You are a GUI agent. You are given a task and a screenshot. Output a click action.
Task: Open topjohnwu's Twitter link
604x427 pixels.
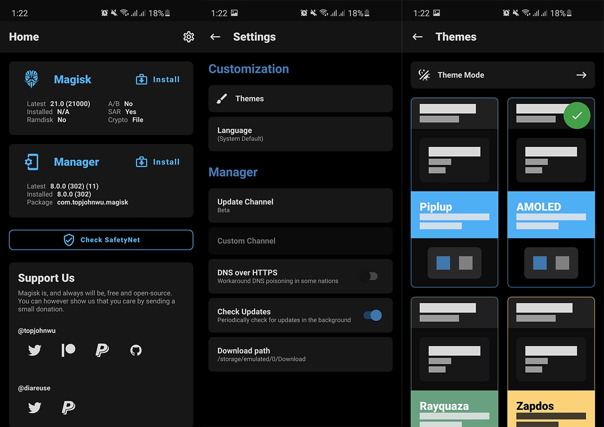coord(34,350)
